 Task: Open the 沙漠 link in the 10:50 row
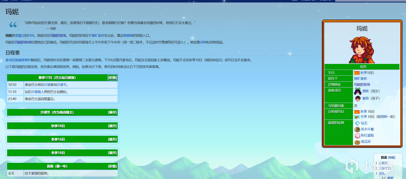(47, 85)
